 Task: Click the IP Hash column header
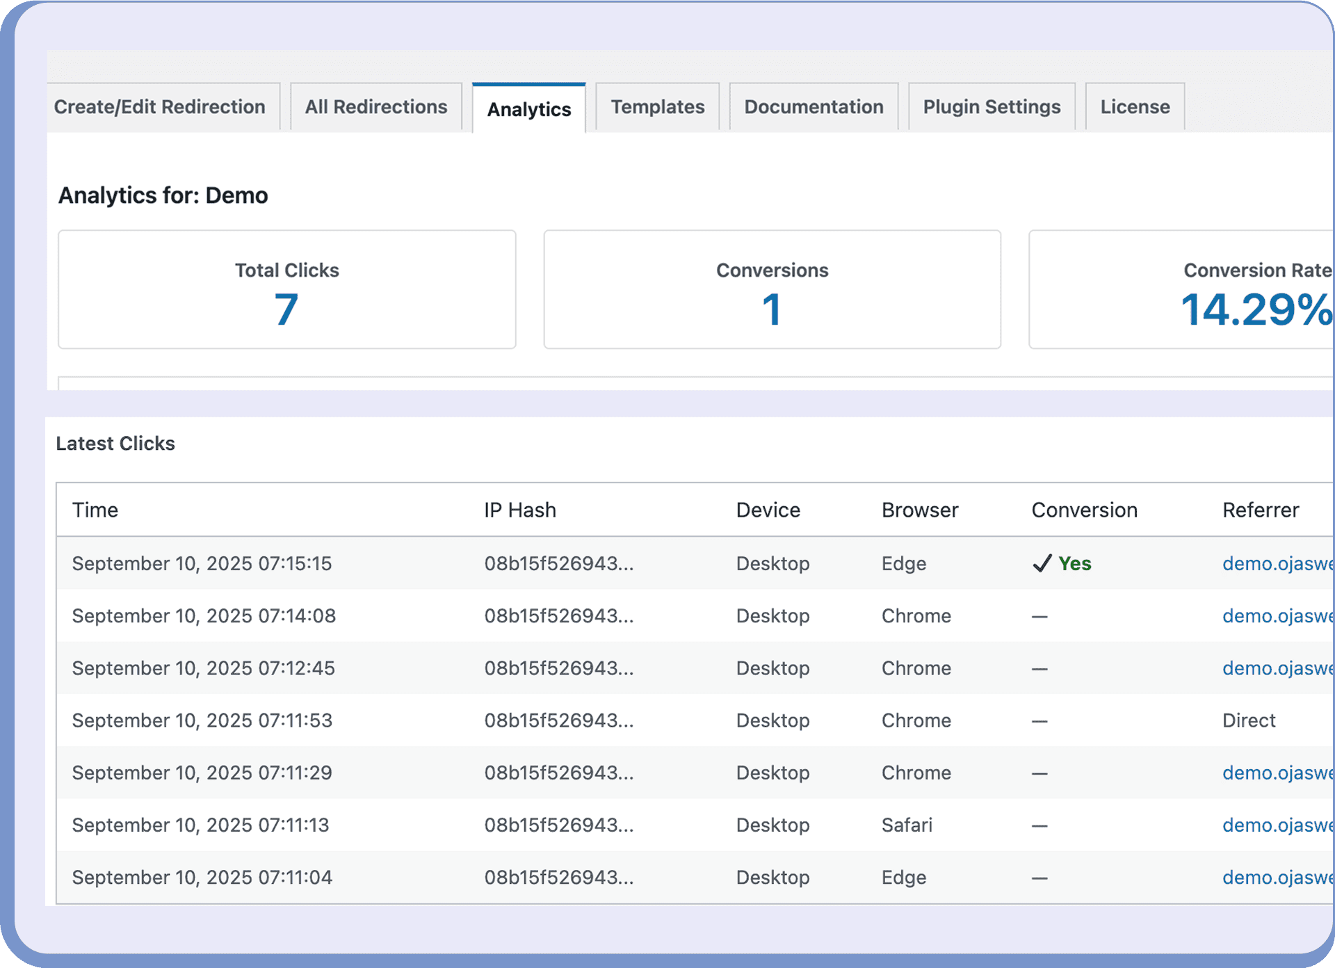pos(520,510)
